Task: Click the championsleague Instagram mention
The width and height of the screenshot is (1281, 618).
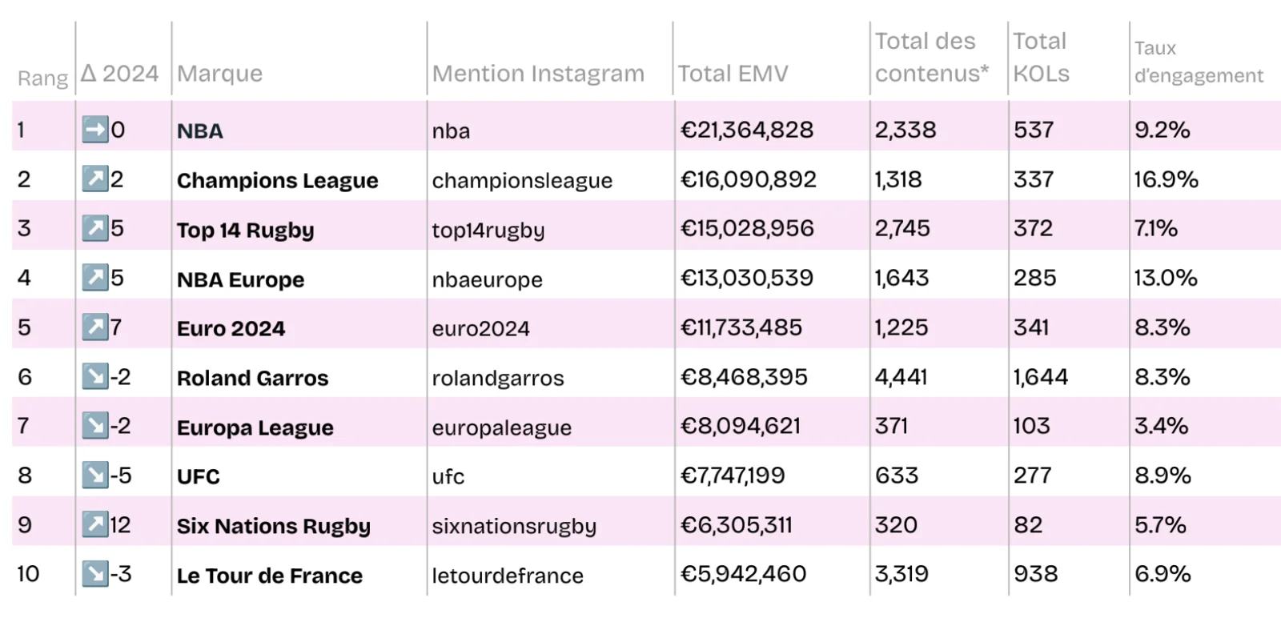Action: coord(522,181)
